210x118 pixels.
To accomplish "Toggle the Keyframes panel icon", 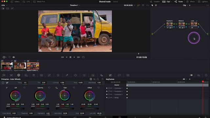I will pos(191,75).
